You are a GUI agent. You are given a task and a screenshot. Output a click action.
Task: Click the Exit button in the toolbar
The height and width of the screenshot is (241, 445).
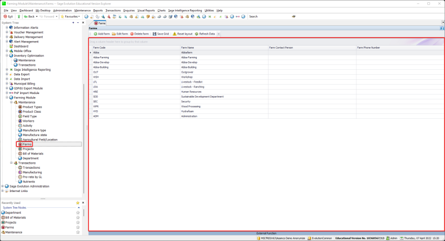pos(8,16)
